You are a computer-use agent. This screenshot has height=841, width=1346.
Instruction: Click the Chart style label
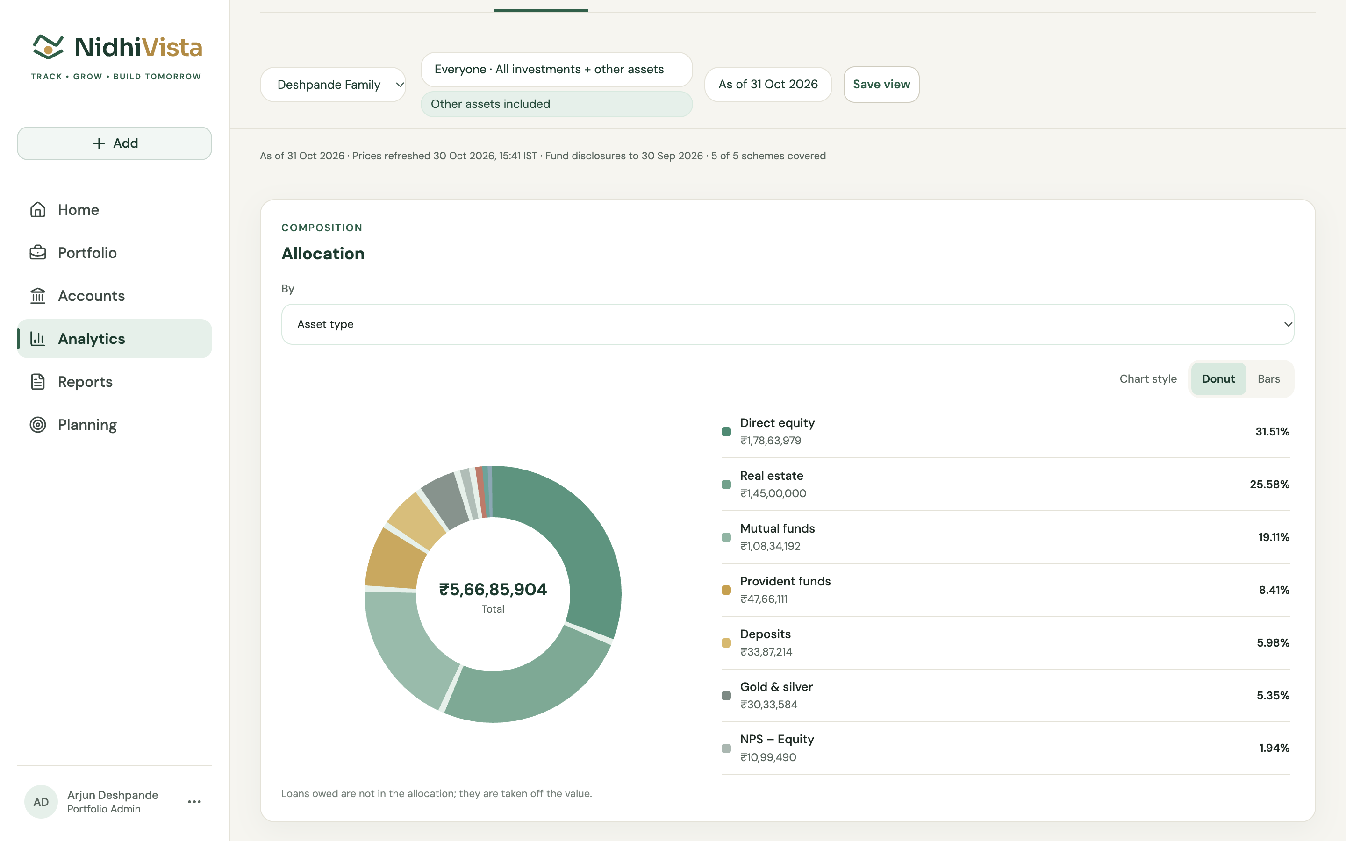tap(1148, 379)
